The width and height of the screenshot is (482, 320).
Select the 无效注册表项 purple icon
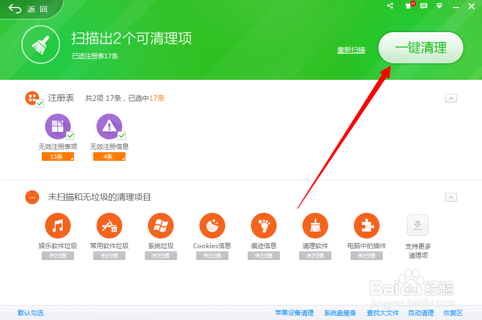pyautogui.click(x=58, y=126)
